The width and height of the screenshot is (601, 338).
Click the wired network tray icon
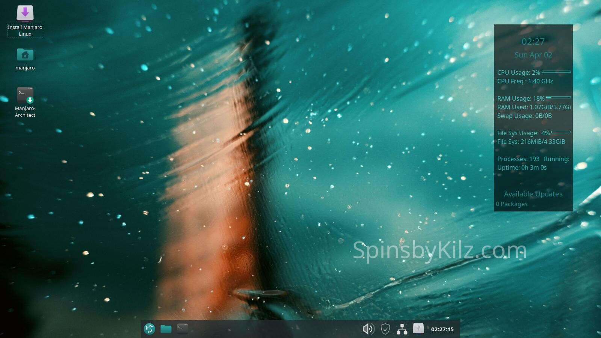(402, 329)
